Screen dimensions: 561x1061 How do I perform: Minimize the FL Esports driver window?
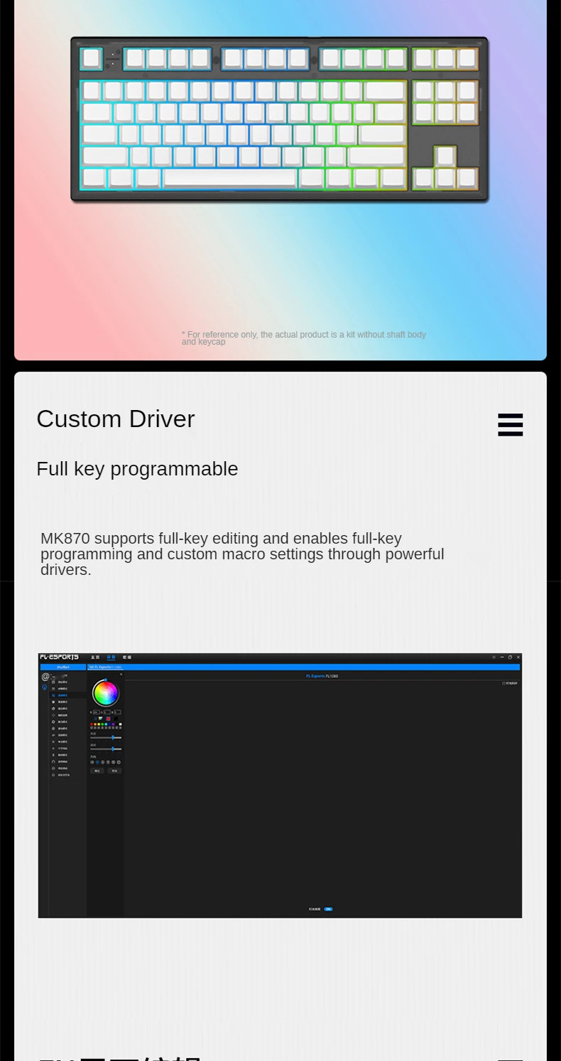pos(502,657)
